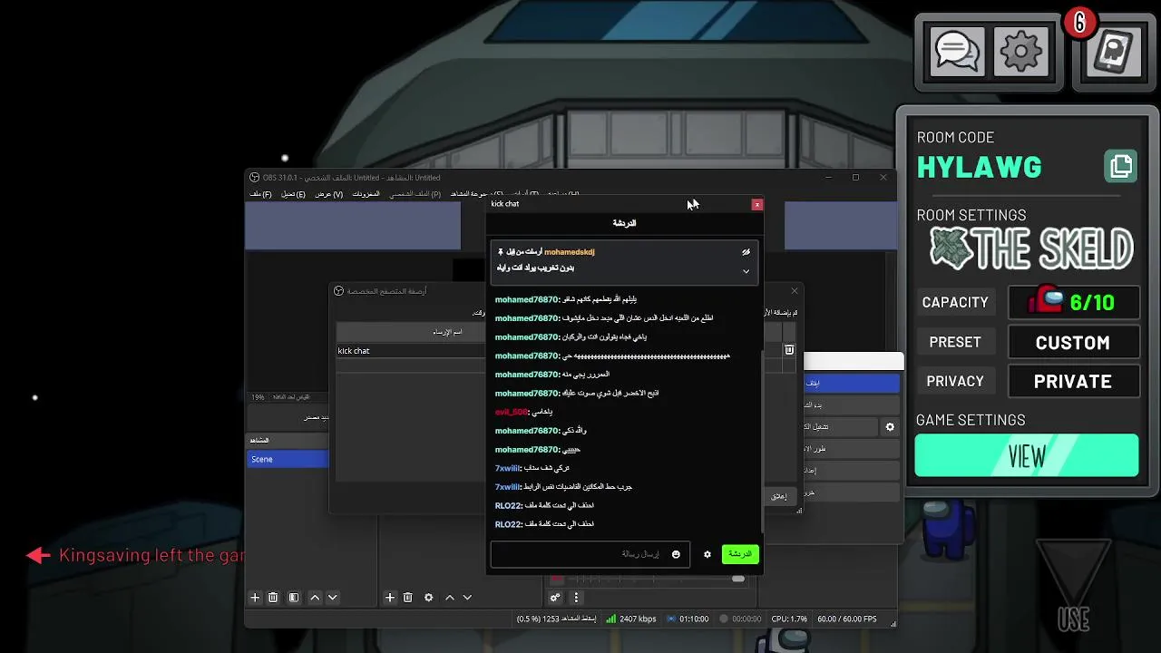Open the Edit (E) menu in OBS
The width and height of the screenshot is (1161, 653).
pyautogui.click(x=293, y=194)
